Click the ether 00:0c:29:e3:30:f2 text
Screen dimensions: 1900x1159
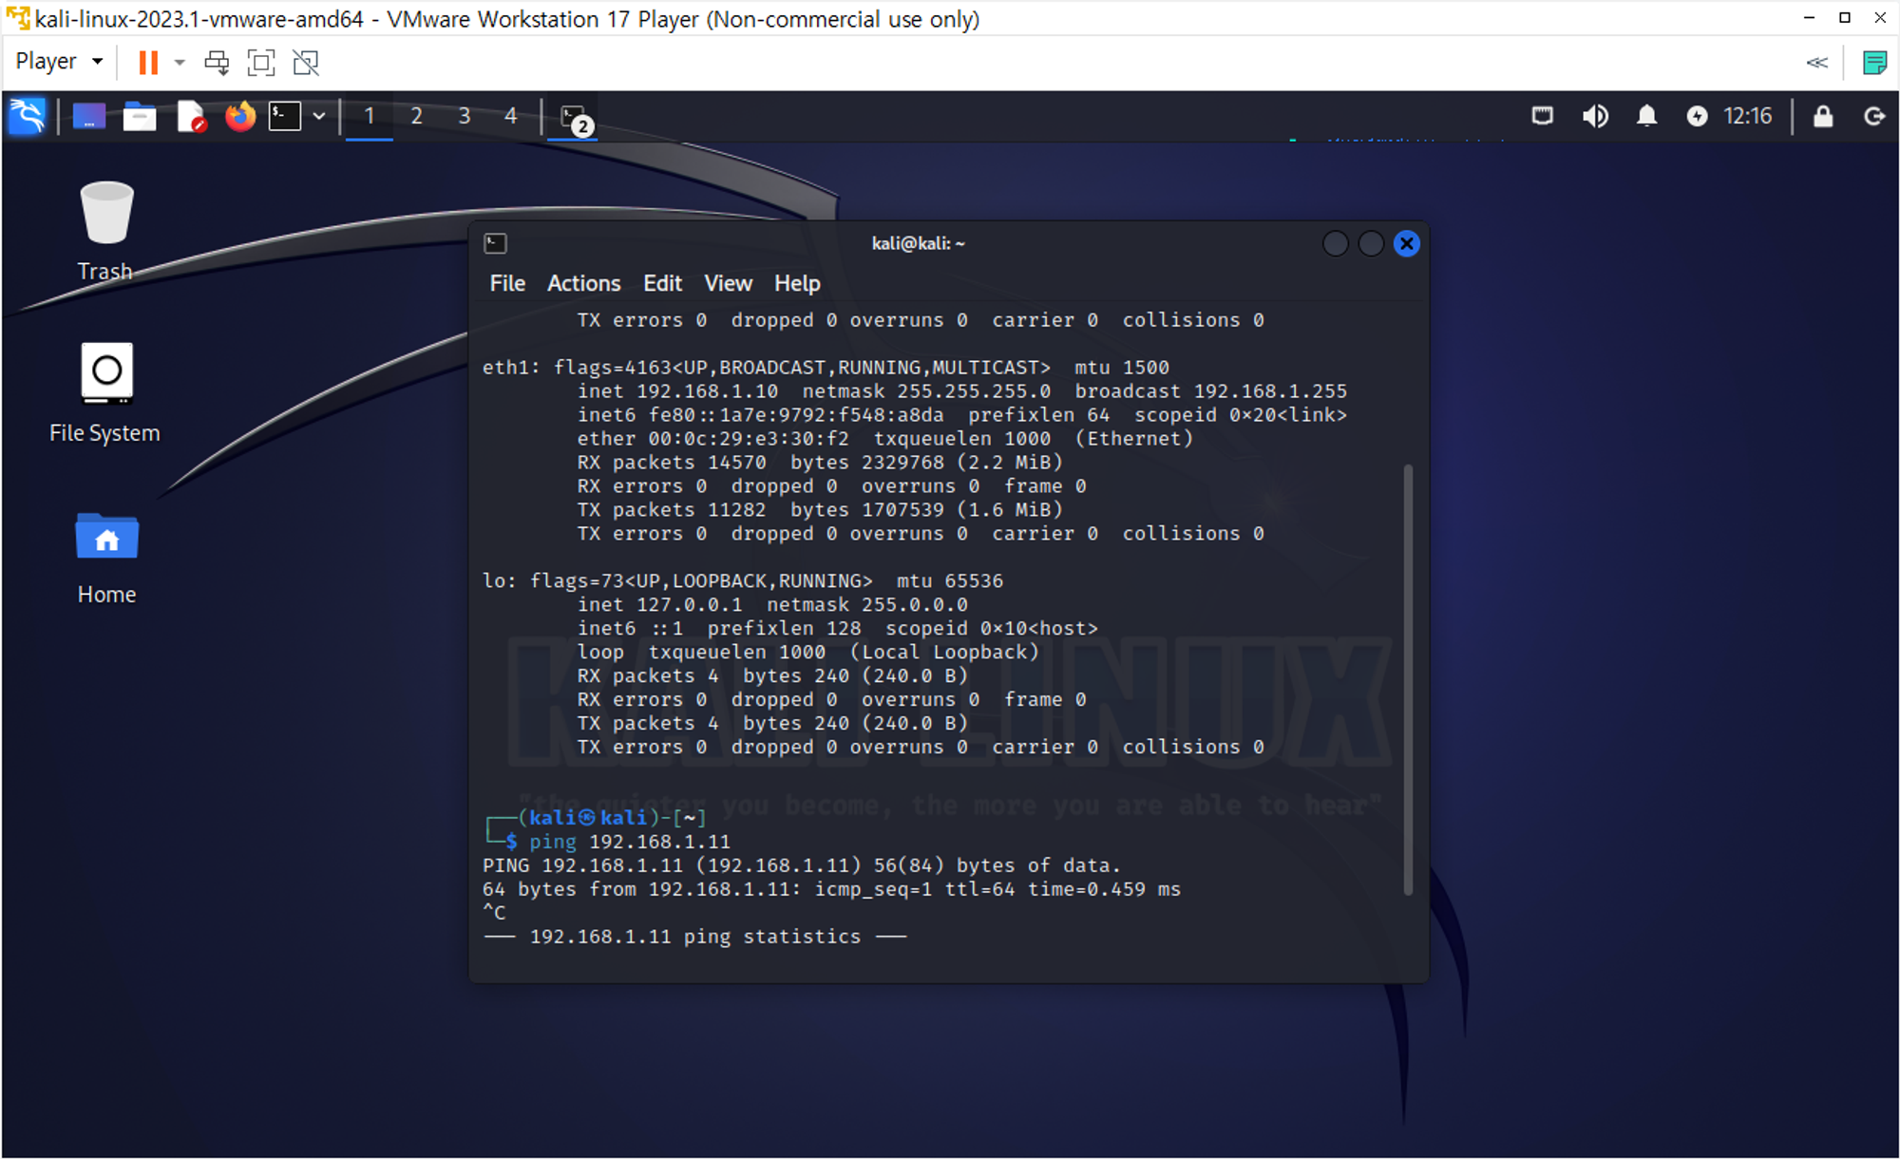(712, 439)
